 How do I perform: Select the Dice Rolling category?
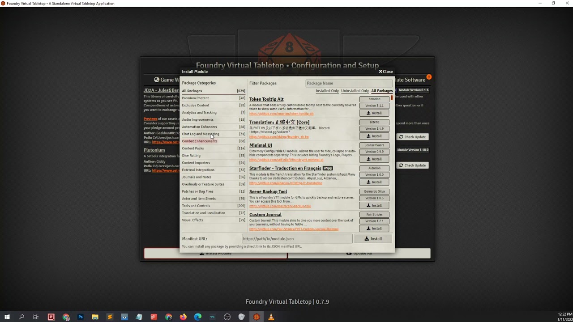214,155
